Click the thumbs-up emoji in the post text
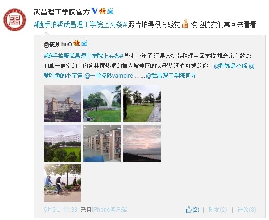 coord(185,24)
